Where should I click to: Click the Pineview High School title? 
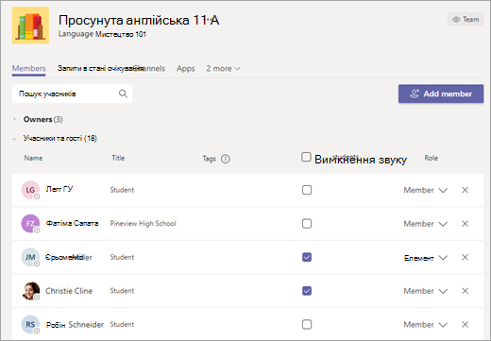click(x=144, y=224)
